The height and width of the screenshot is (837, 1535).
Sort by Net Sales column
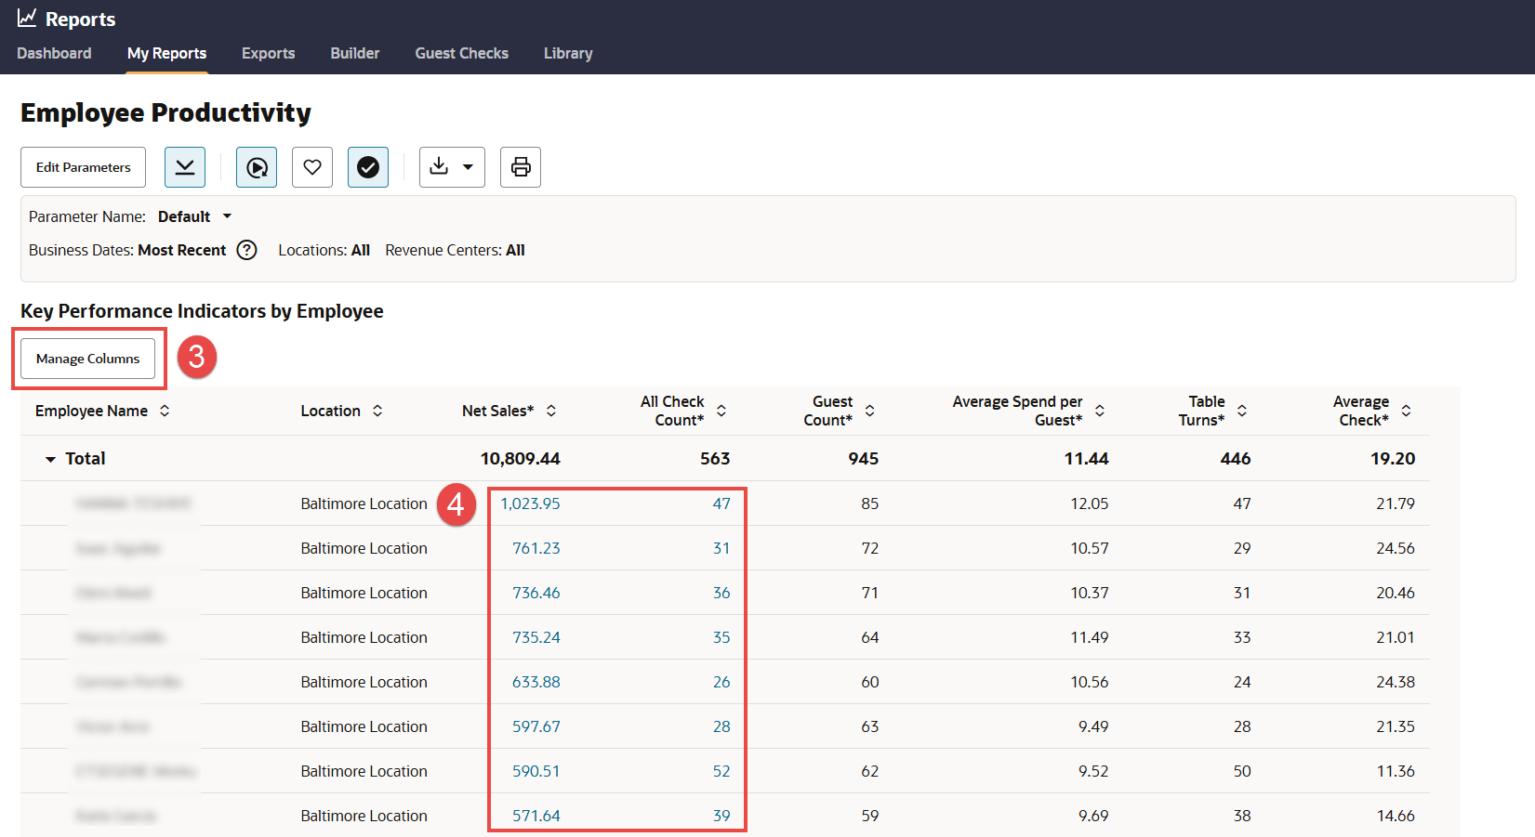pyautogui.click(x=551, y=411)
